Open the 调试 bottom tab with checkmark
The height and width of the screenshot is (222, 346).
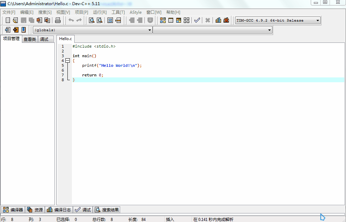coord(83,210)
